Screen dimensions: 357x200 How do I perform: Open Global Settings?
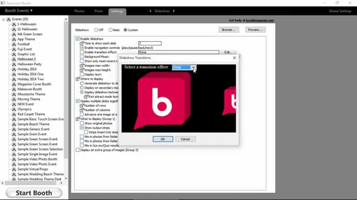[340, 11]
